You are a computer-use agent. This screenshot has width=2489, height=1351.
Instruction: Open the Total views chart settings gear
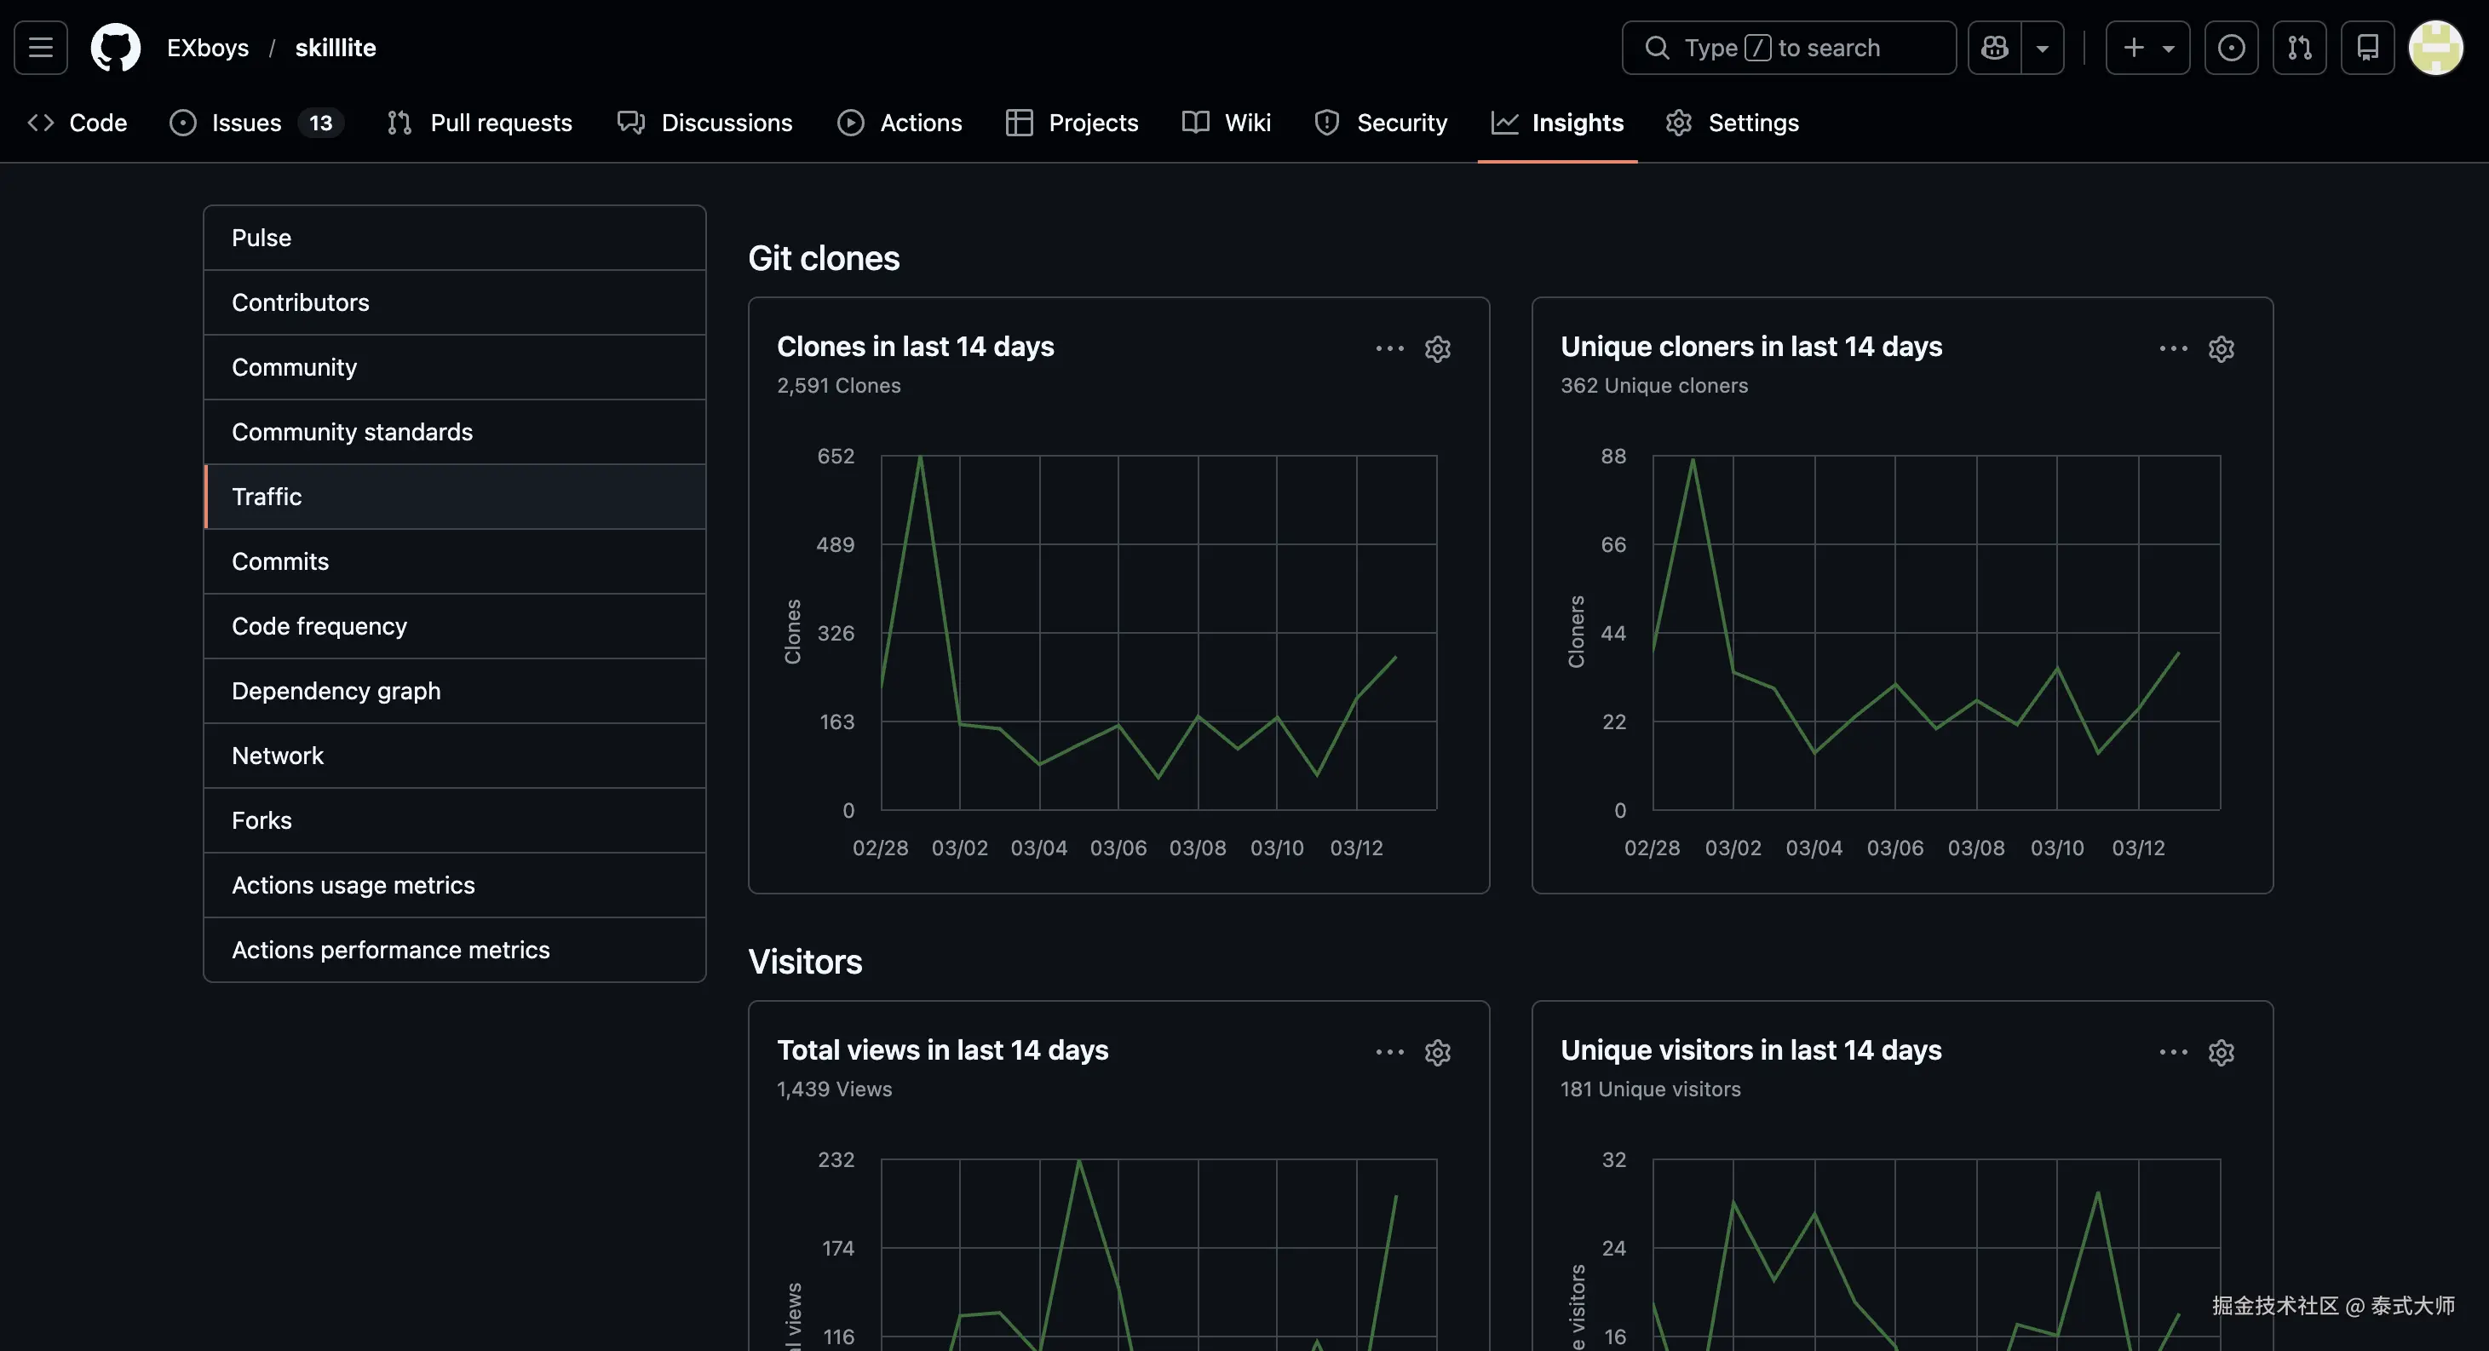1438,1052
